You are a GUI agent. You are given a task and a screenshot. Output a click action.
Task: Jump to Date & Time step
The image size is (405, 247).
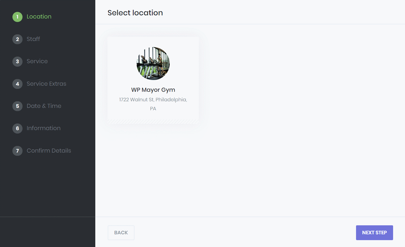tap(44, 106)
